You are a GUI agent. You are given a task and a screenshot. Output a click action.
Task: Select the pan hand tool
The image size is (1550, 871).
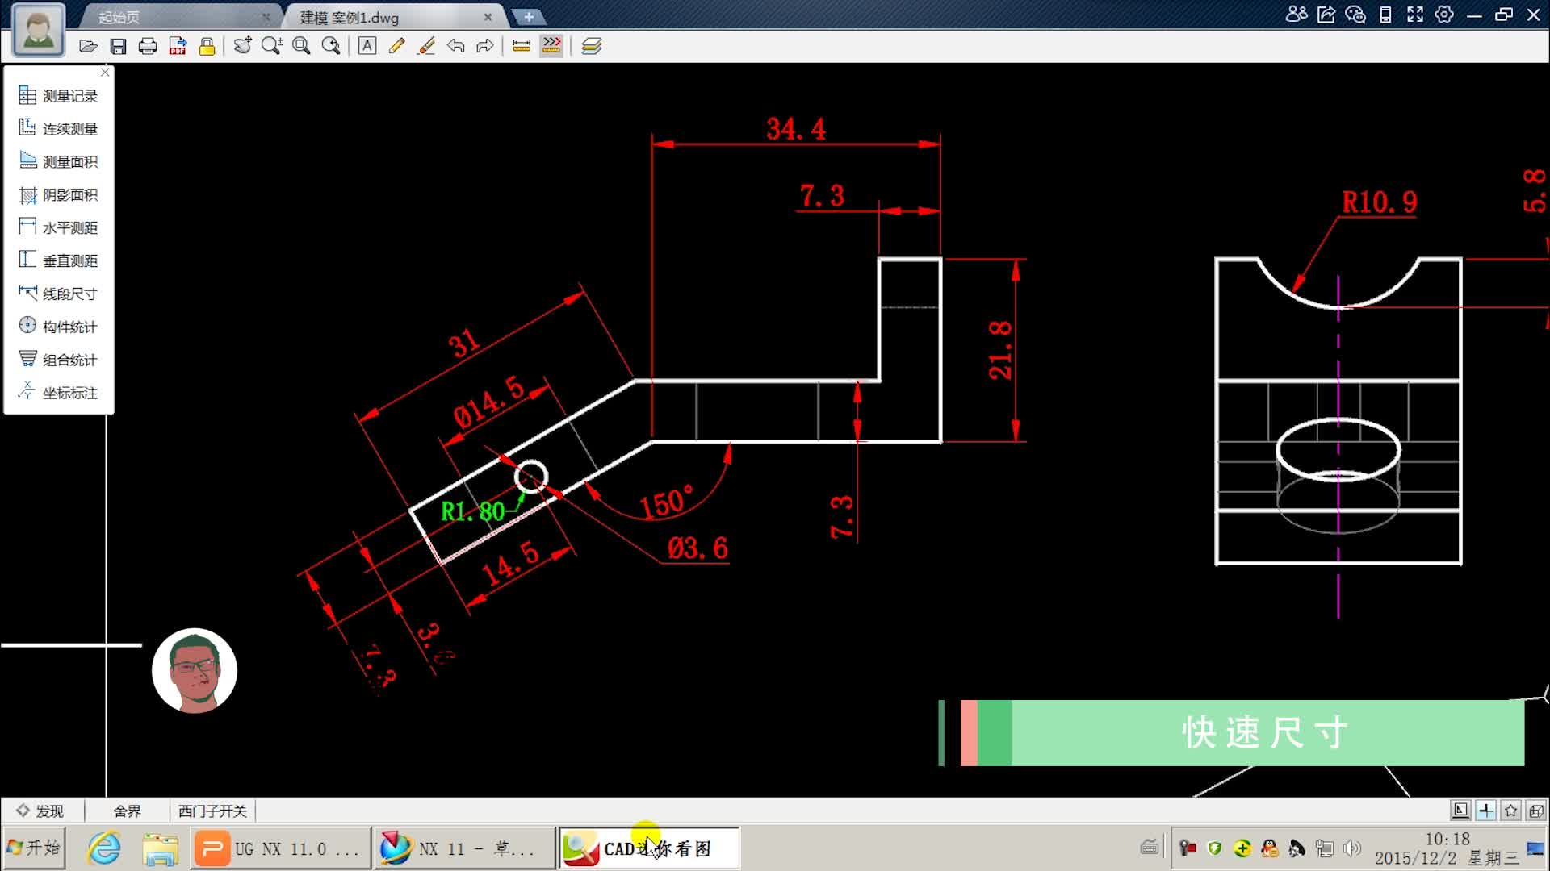pos(242,47)
